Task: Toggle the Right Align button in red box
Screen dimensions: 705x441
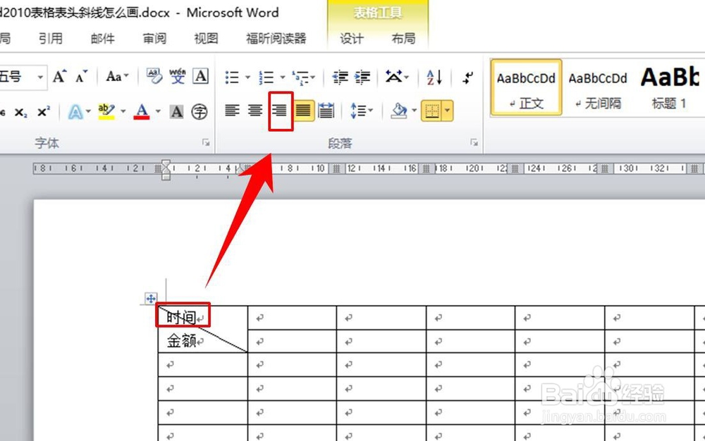Action: click(280, 111)
